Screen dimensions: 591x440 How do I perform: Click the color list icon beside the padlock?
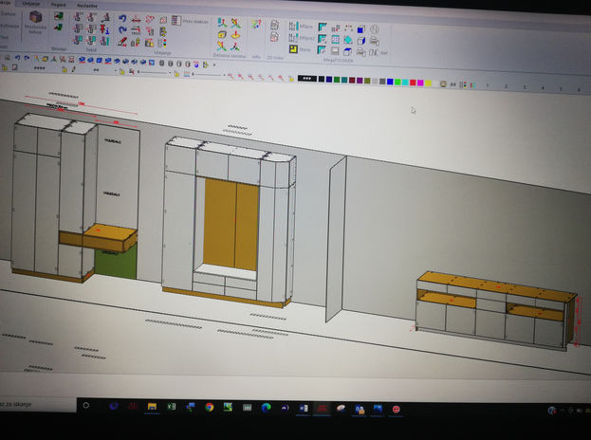point(162,43)
